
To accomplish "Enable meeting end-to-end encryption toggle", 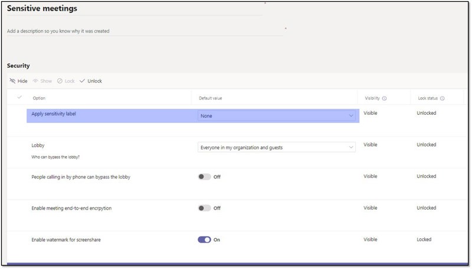I will 204,208.
